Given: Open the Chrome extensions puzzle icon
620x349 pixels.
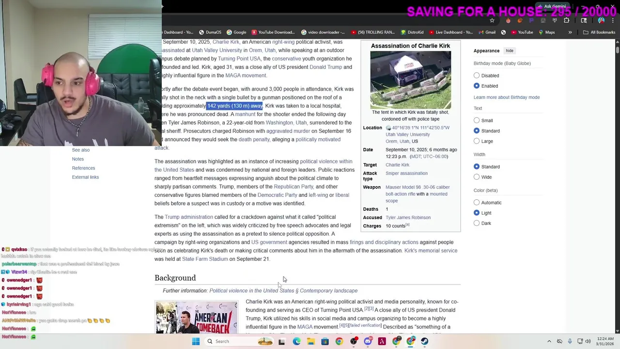Looking at the screenshot, I should (566, 20).
